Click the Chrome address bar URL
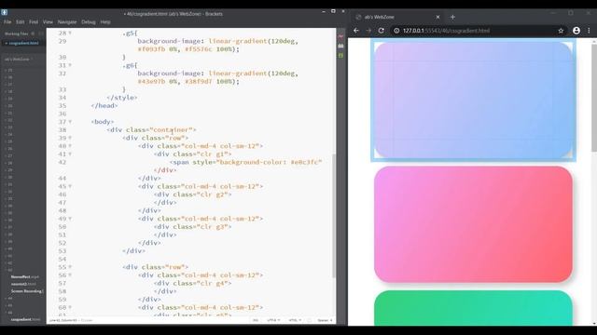 (x=446, y=31)
